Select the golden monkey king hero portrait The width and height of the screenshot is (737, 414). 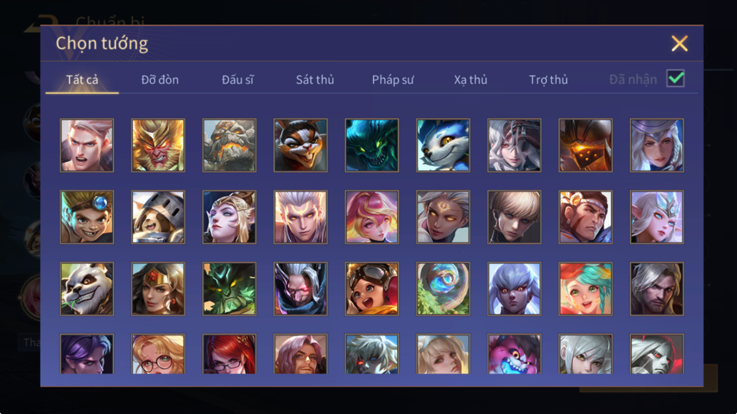(158, 145)
